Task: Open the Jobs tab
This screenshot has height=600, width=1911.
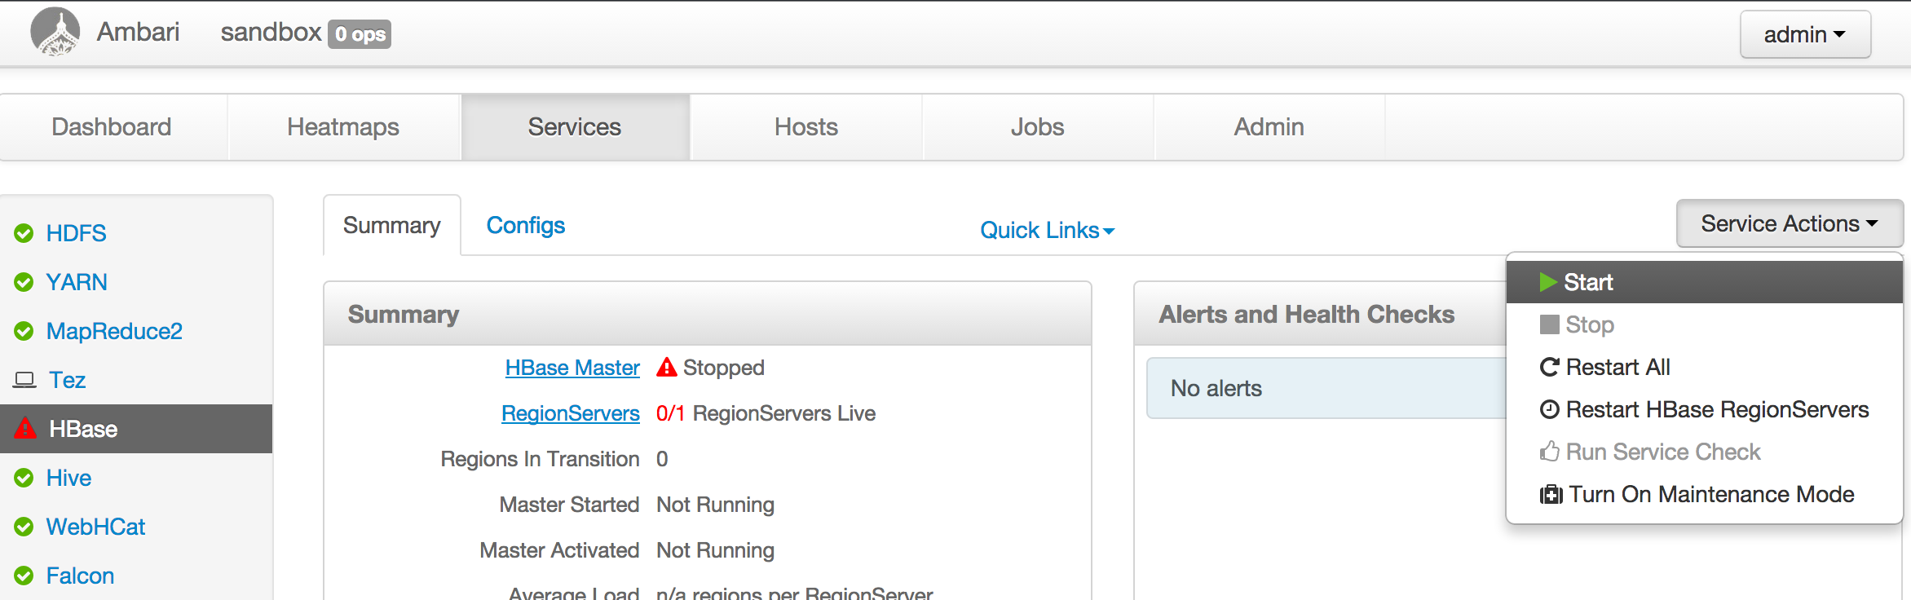Action: coord(1038,127)
